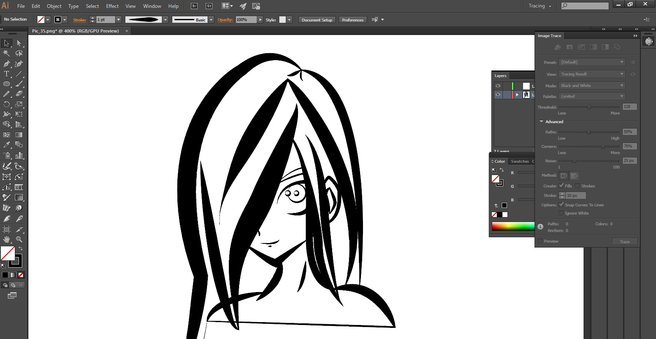This screenshot has height=339, width=656.
Task: Apply Outline preset icon in Image Trace
Action: tap(617, 47)
